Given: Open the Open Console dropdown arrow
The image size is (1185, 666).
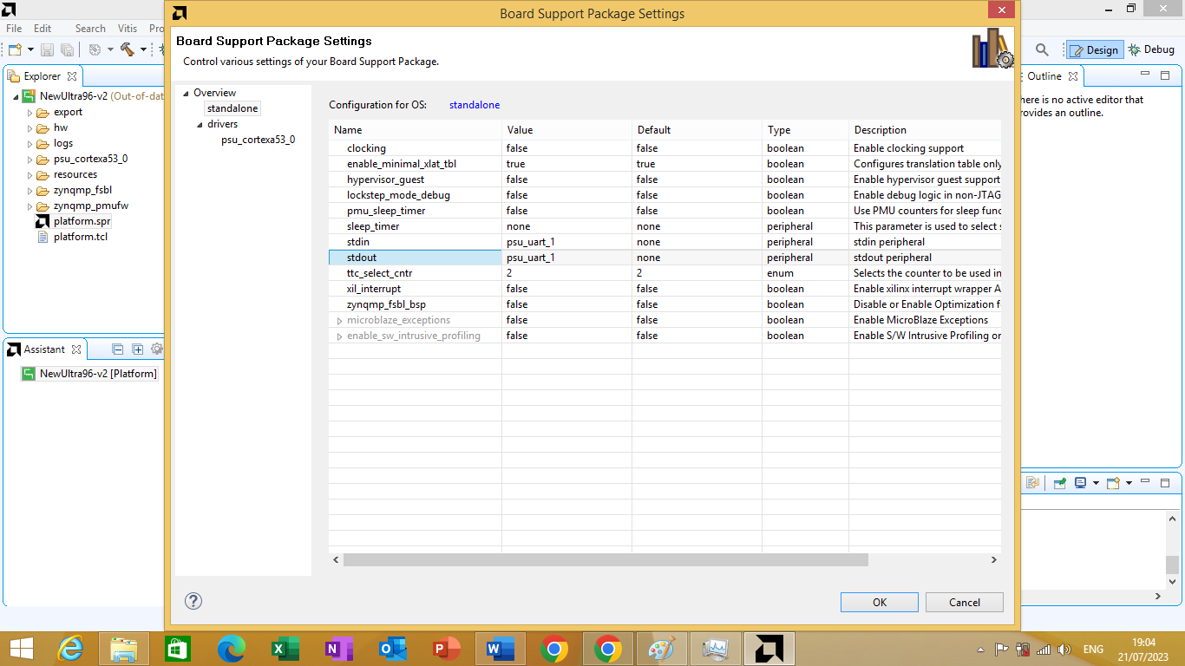Looking at the screenshot, I should 1128,483.
